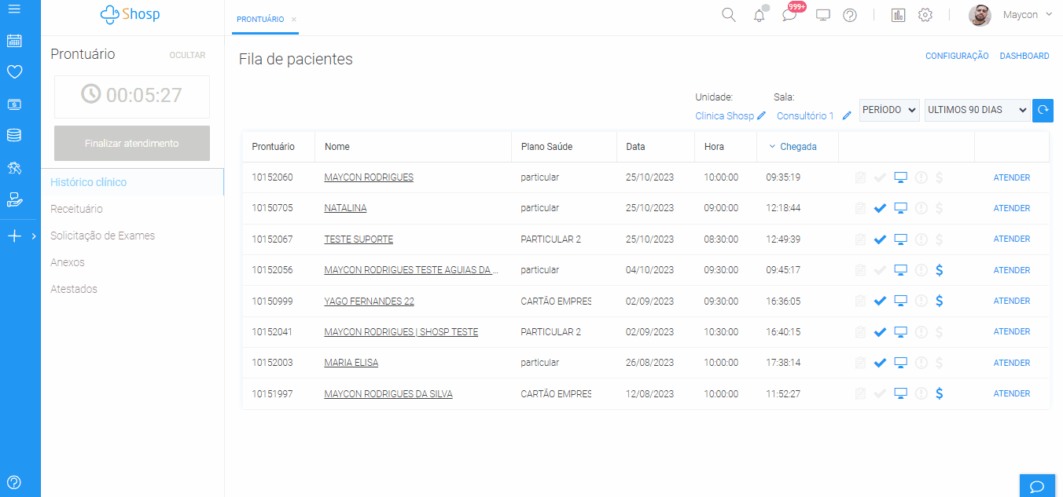Click the heart icon in left sidebar

[14, 72]
